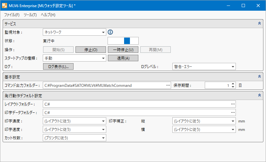Collapse the 基本設定 section

coord(260,76)
